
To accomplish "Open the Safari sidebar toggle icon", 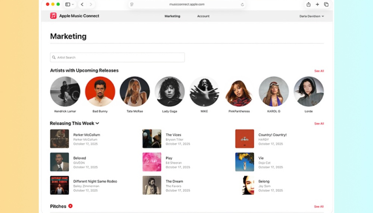I will pyautogui.click(x=68, y=4).
